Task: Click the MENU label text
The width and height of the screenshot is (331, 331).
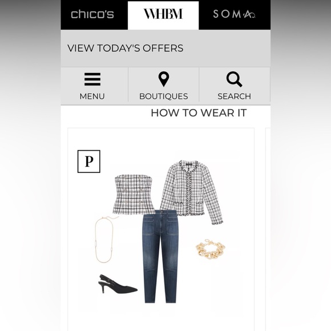Action: click(92, 96)
